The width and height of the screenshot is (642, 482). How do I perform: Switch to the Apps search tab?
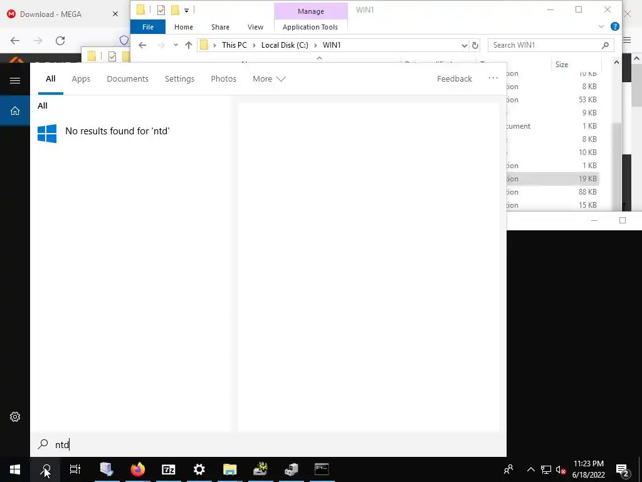click(81, 78)
